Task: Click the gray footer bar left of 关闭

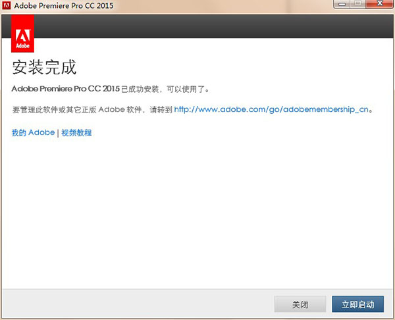Action: (132, 304)
